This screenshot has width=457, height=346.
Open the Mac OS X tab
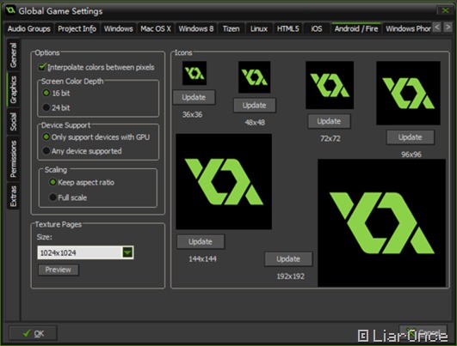point(156,28)
